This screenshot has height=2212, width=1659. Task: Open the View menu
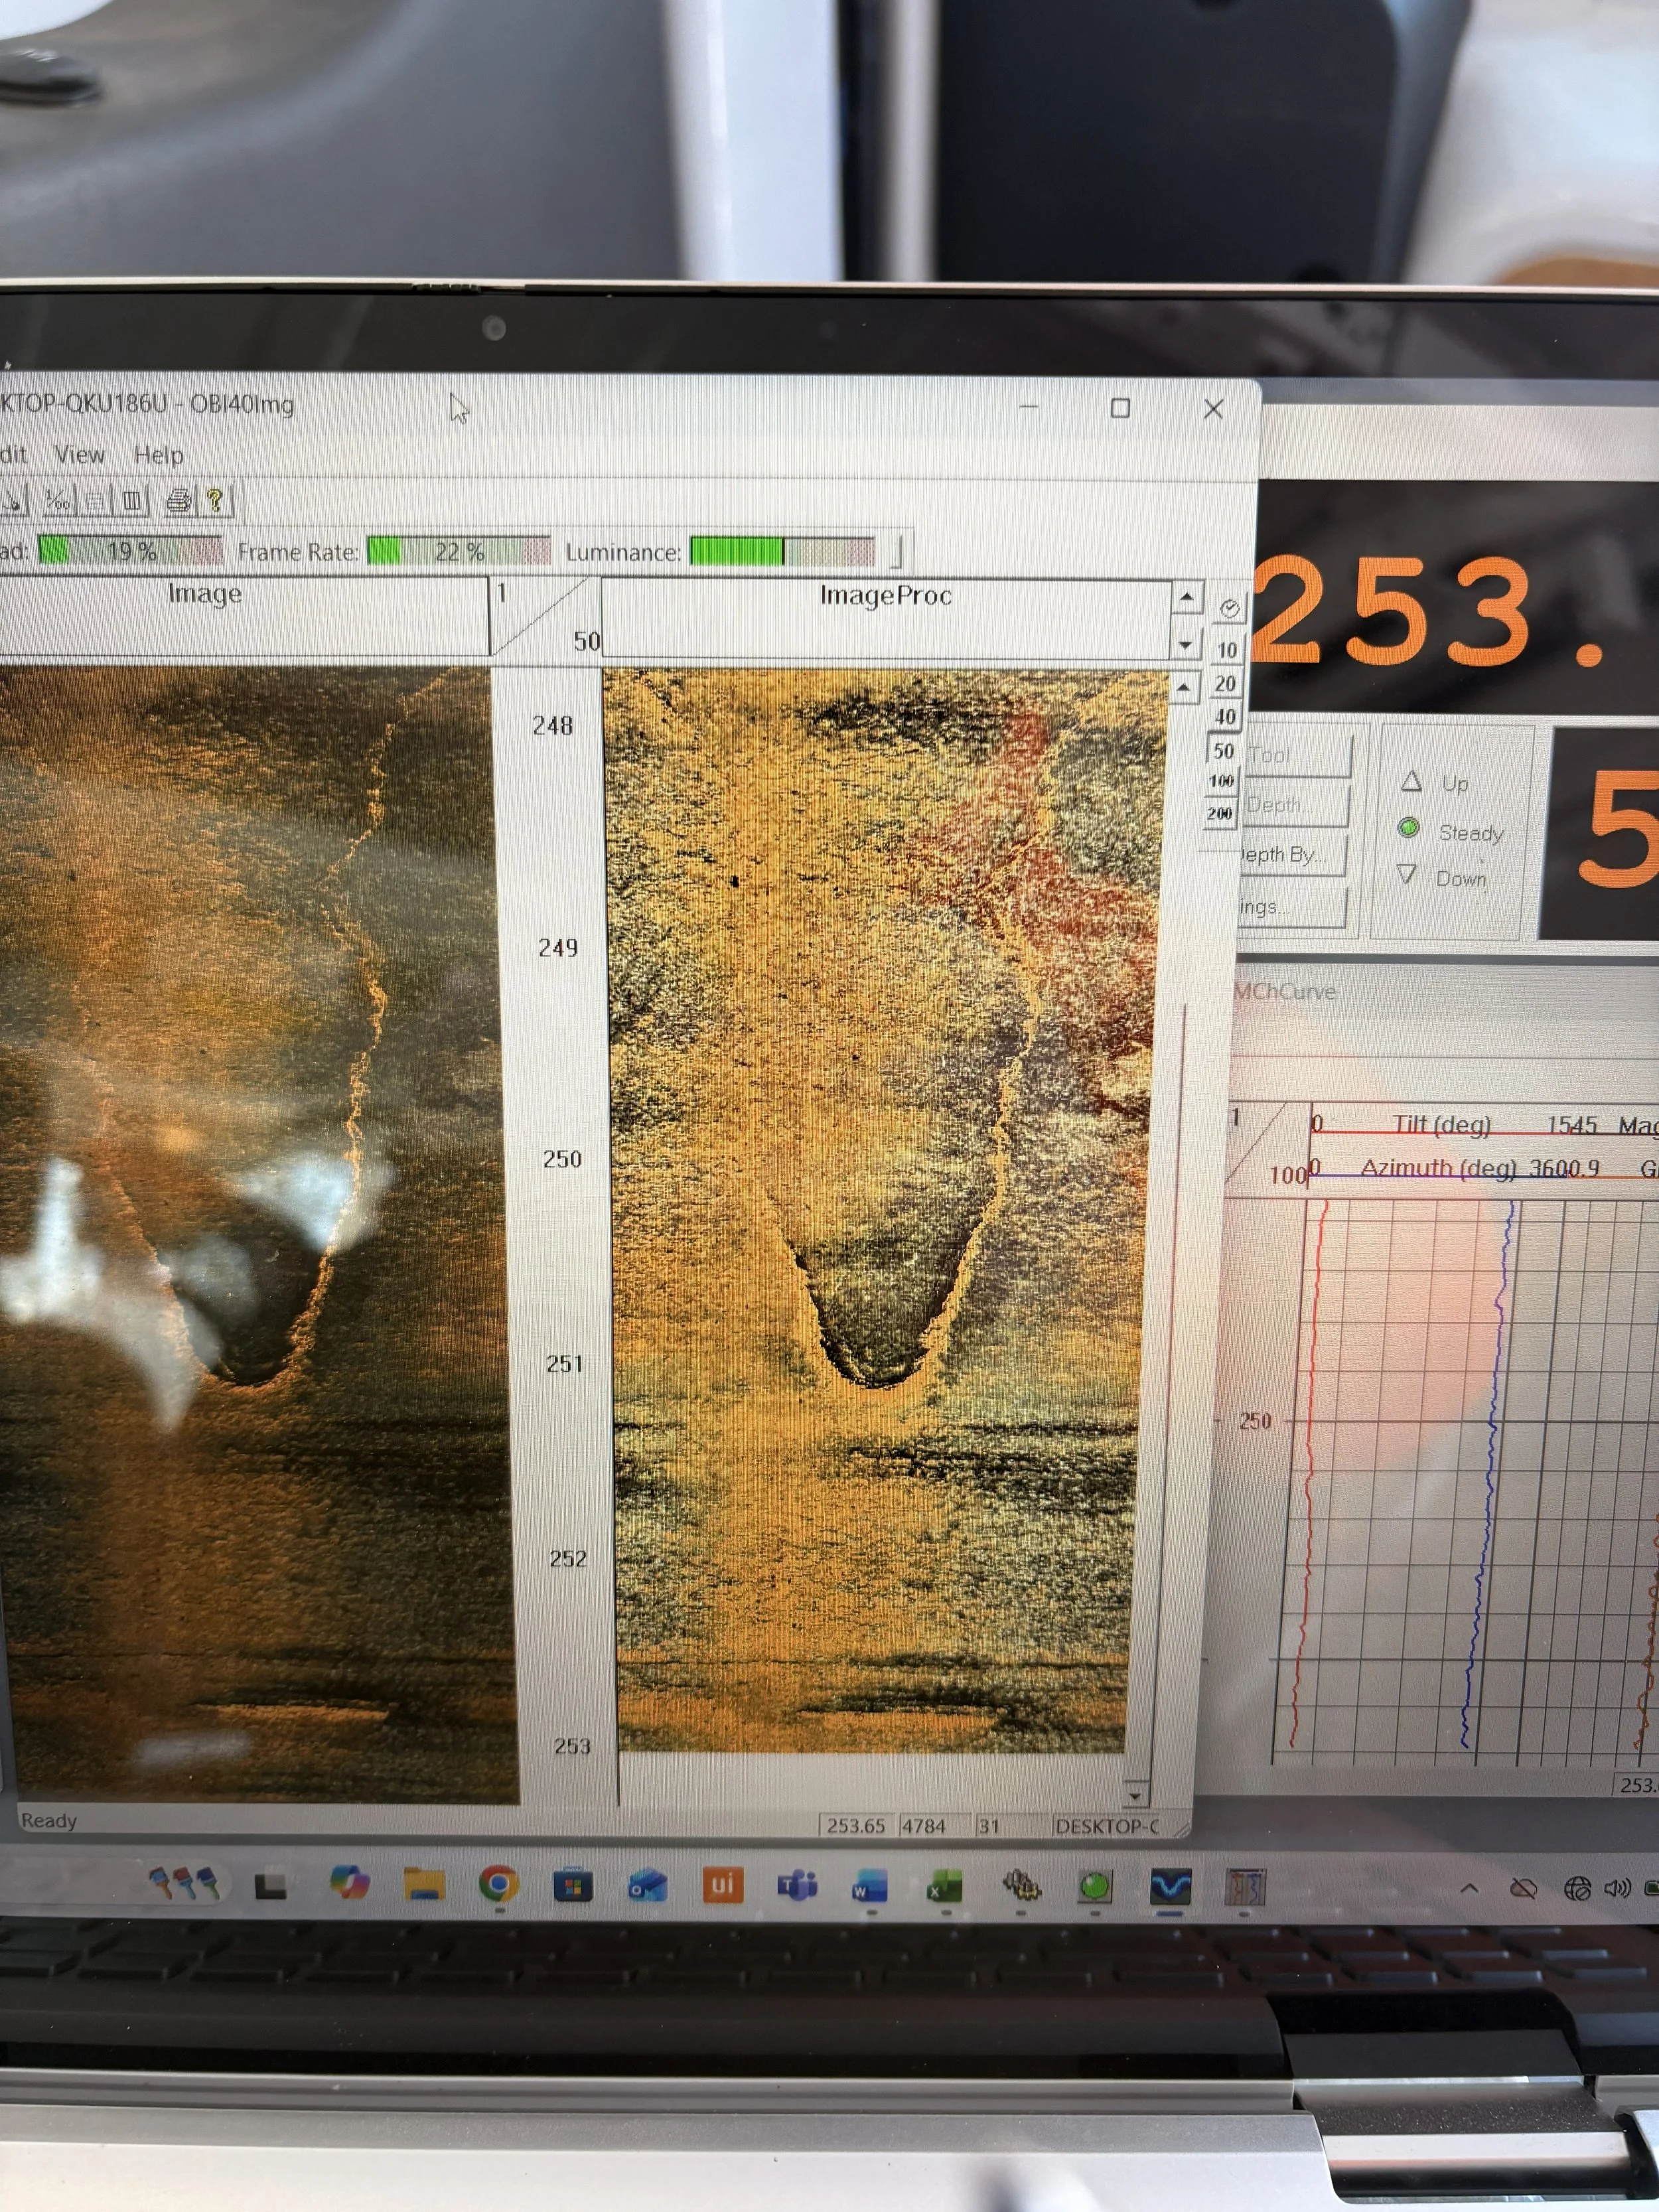click(x=79, y=455)
